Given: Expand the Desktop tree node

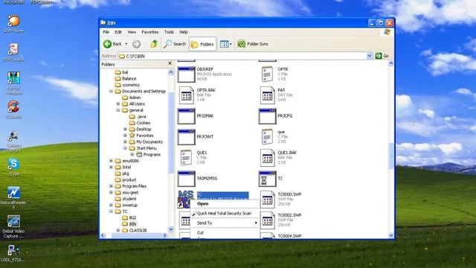Looking at the screenshot, I should (x=125, y=129).
